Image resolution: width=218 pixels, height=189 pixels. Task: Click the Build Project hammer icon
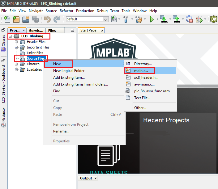click(126, 19)
